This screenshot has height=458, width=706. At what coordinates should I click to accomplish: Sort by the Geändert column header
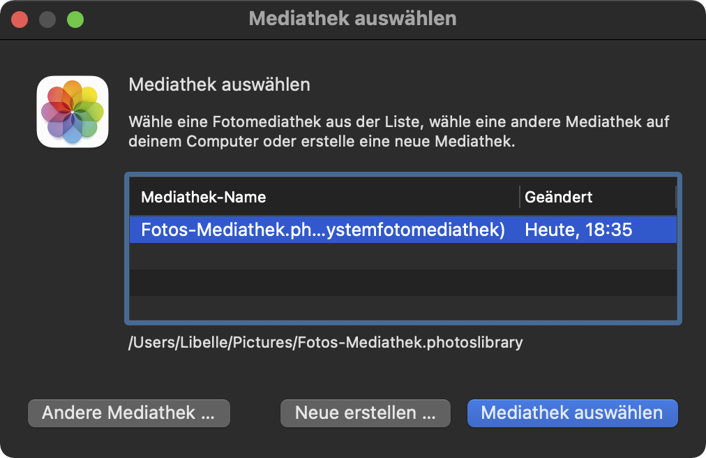point(559,197)
